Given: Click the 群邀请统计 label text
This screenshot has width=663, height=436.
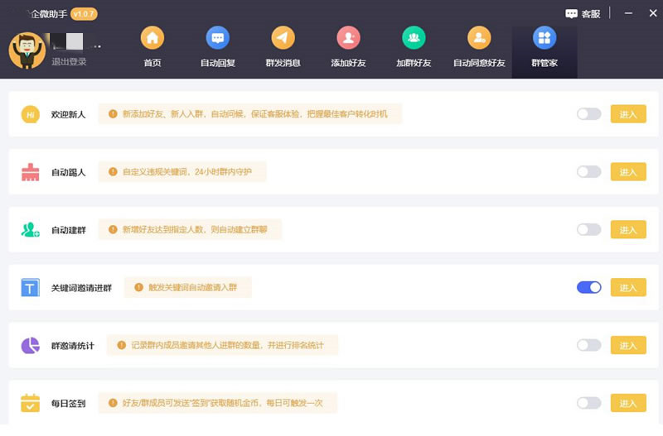Looking at the screenshot, I should coord(73,346).
